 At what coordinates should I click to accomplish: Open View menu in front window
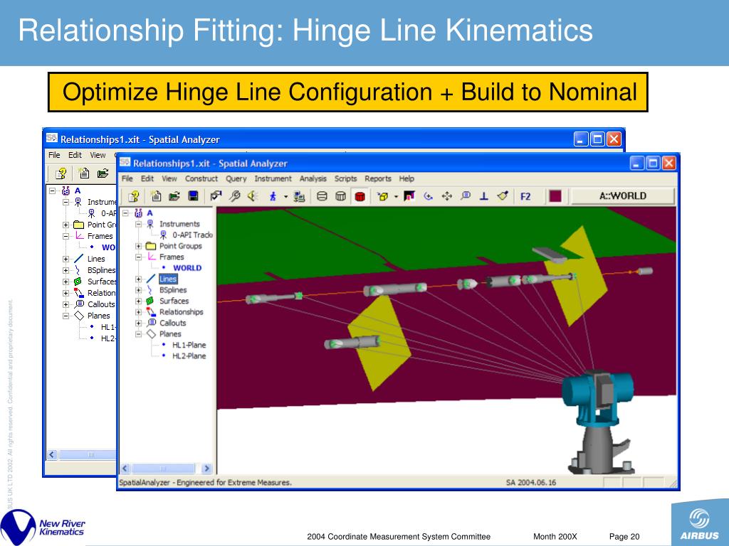[x=169, y=178]
